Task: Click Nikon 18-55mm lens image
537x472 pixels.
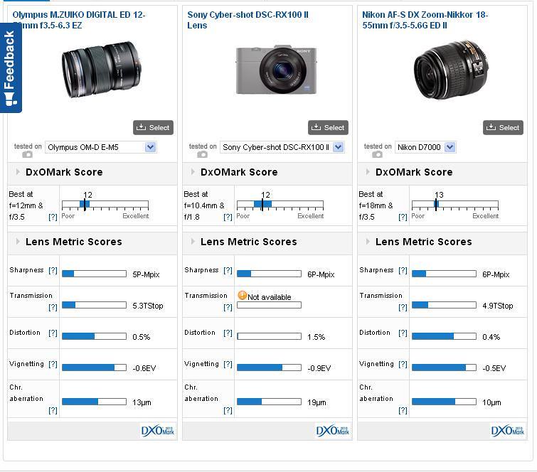Action: point(452,70)
